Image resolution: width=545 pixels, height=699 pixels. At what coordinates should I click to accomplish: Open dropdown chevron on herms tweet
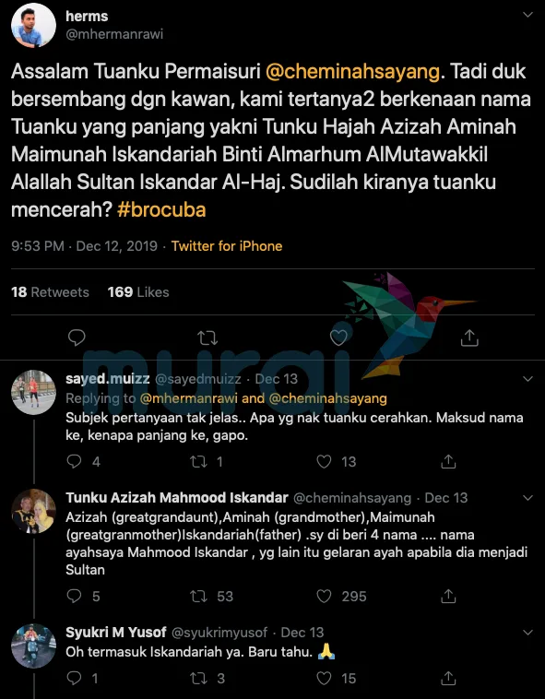tap(527, 15)
